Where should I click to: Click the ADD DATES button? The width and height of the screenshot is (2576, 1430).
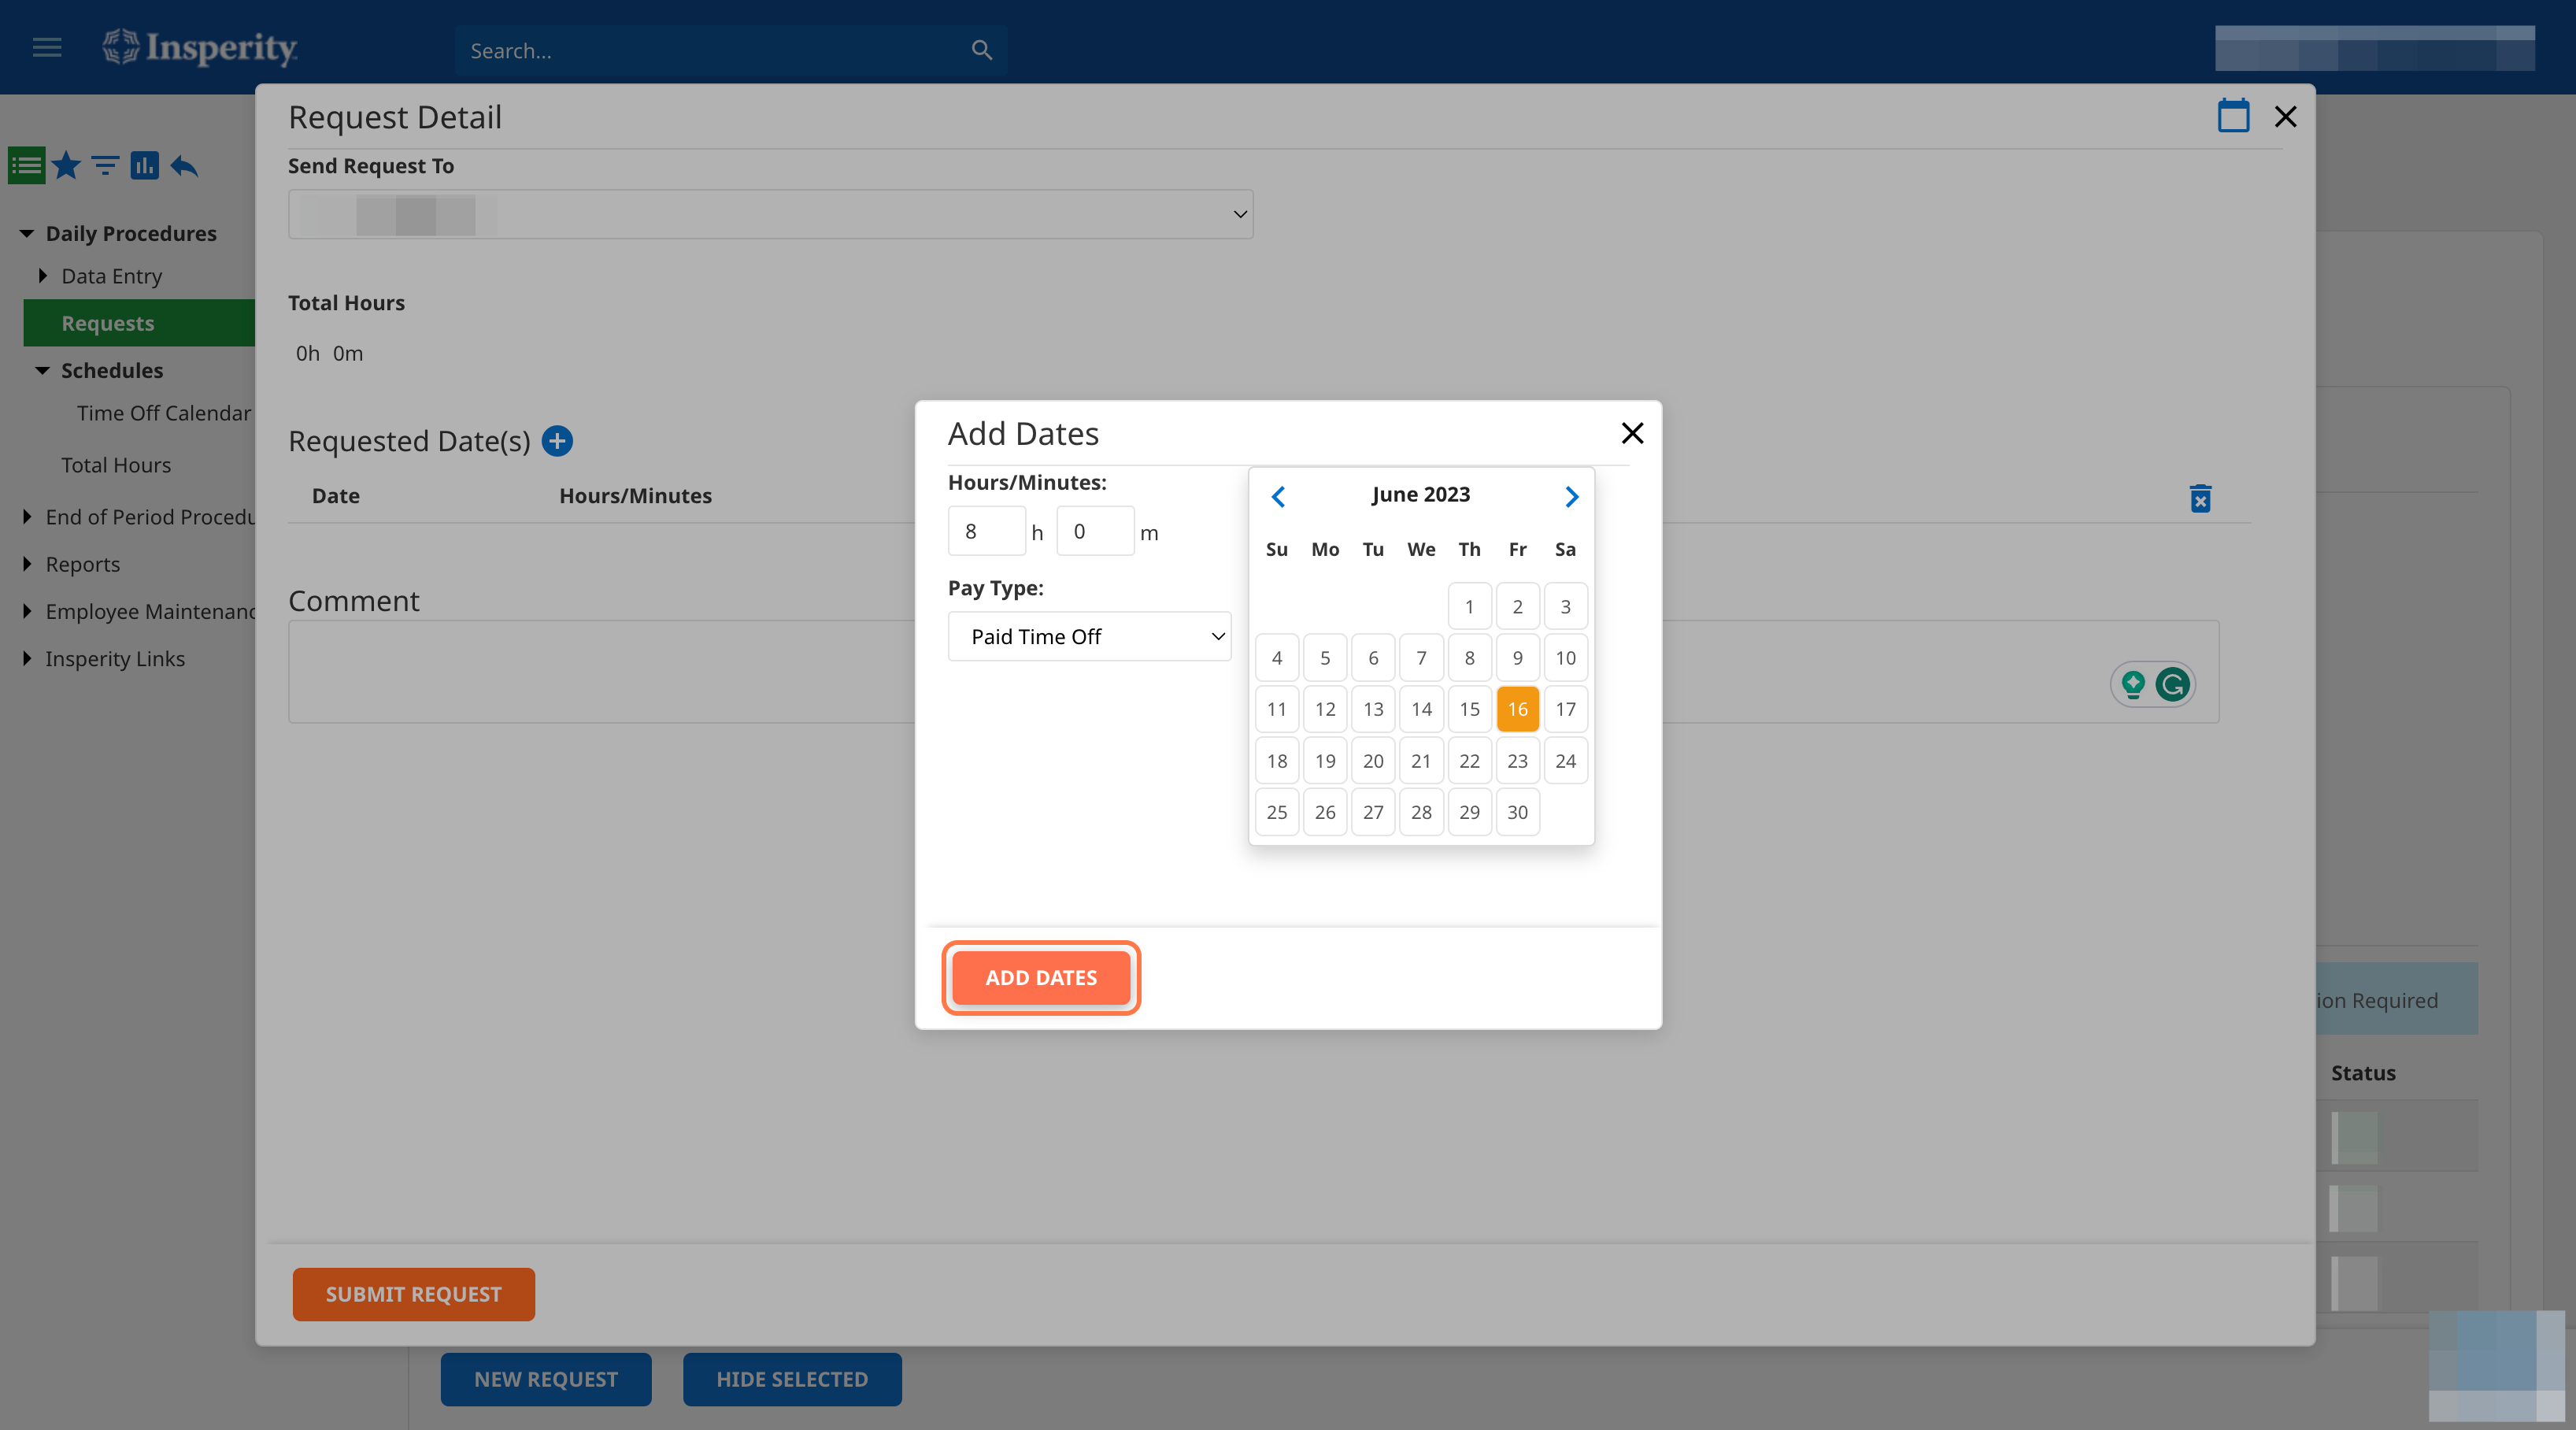[x=1041, y=977]
